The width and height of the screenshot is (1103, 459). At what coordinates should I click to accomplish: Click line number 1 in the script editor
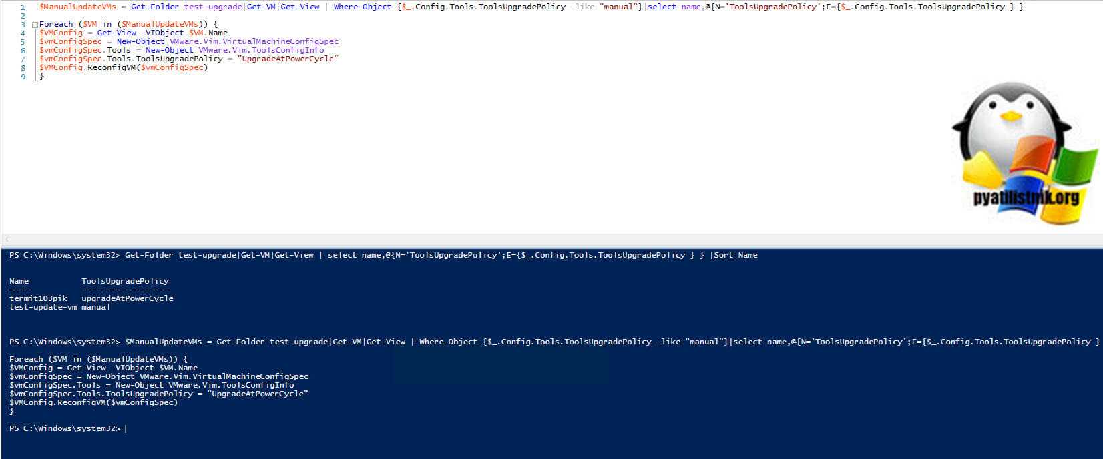click(x=23, y=7)
